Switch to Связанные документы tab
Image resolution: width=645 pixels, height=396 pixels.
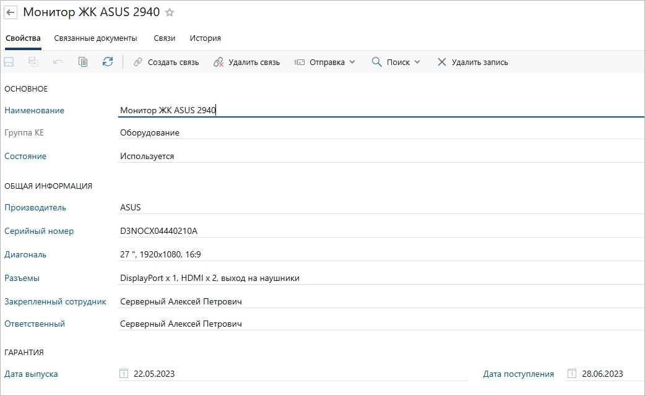click(95, 38)
